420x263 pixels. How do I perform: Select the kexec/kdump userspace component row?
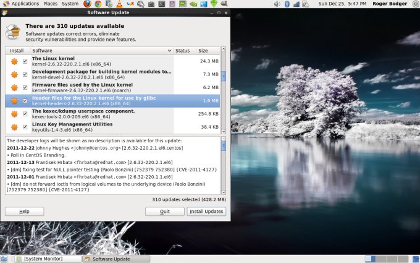click(x=112, y=114)
